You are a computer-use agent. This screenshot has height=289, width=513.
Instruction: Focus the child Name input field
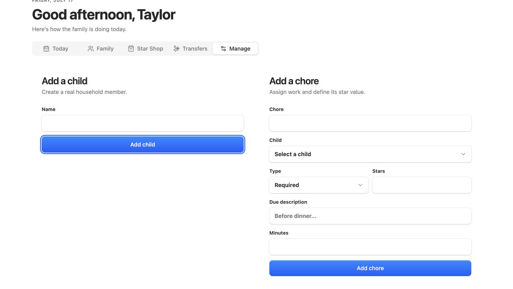(143, 123)
